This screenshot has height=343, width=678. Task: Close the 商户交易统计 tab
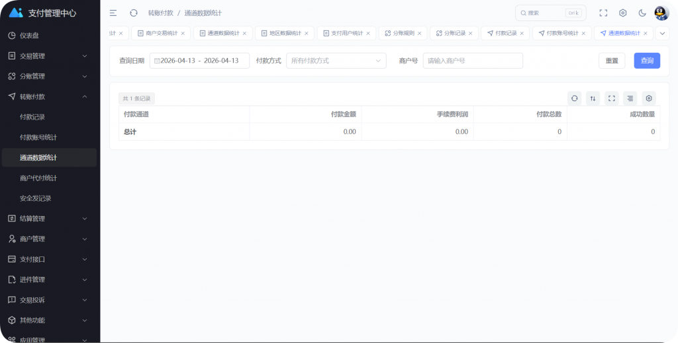pyautogui.click(x=183, y=33)
